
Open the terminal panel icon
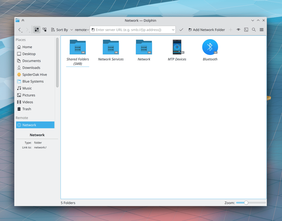[x=246, y=30]
